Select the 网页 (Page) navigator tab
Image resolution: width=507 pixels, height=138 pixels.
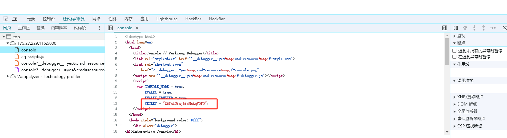point(7,28)
